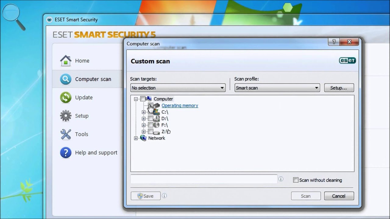Open the Scan profile dropdown
390x219 pixels.
click(277, 88)
